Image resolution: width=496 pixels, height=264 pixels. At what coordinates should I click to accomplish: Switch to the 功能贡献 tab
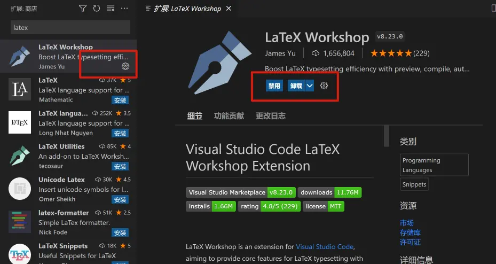[x=229, y=116]
